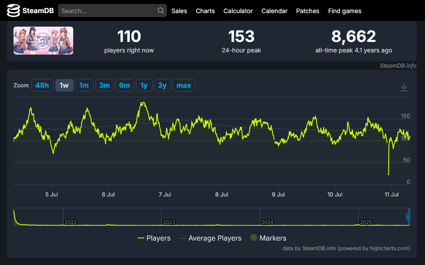Click the SteamDB text wordmark

pyautogui.click(x=38, y=10)
